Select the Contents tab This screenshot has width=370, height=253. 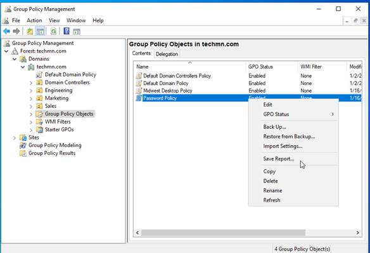click(x=141, y=53)
